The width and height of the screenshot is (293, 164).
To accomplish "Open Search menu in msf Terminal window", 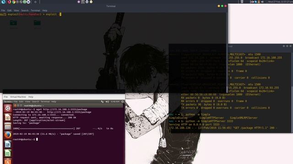I will coord(25,10).
